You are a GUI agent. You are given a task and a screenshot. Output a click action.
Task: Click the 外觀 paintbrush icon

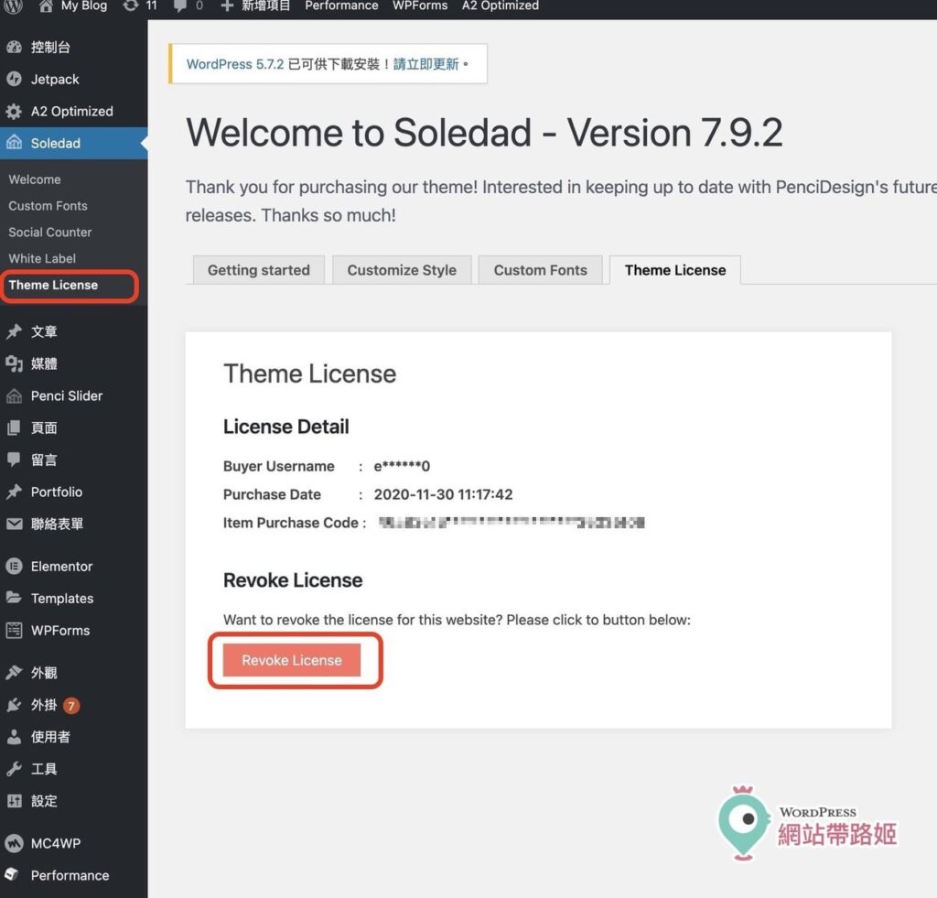14,673
